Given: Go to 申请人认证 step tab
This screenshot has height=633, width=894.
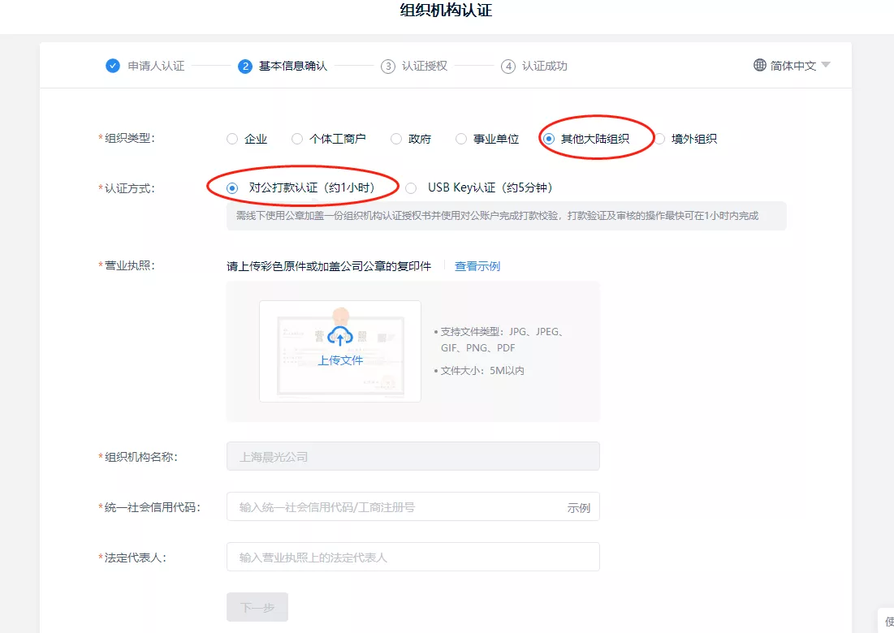Looking at the screenshot, I should pos(156,66).
